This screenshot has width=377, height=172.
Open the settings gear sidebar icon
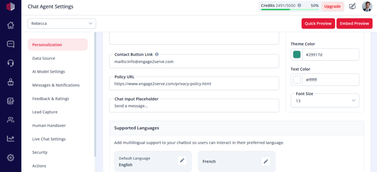coord(11,157)
